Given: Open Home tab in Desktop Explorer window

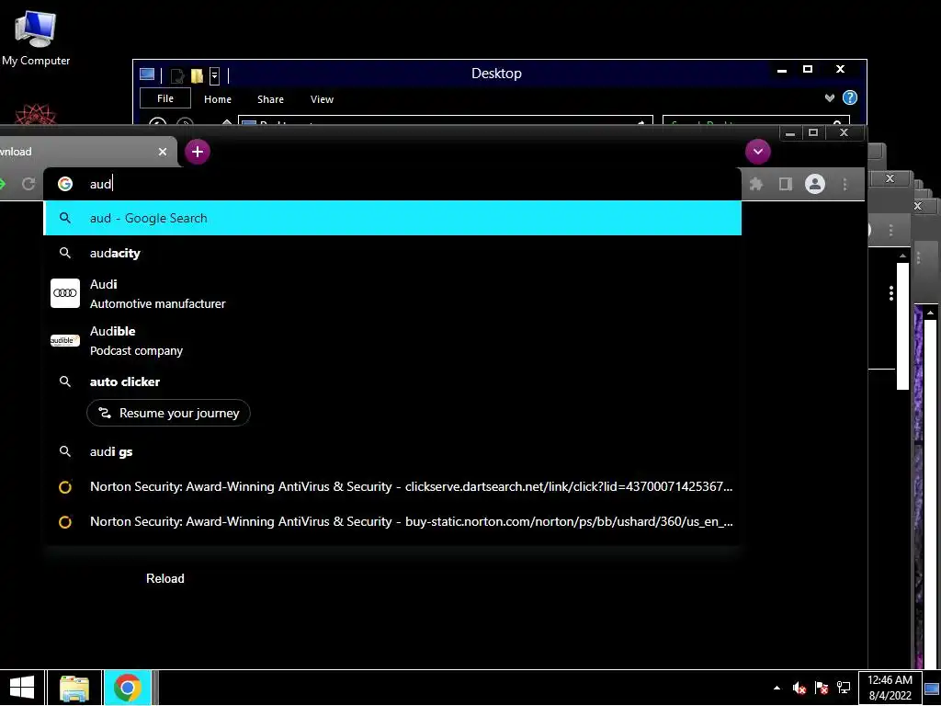Looking at the screenshot, I should pyautogui.click(x=218, y=99).
